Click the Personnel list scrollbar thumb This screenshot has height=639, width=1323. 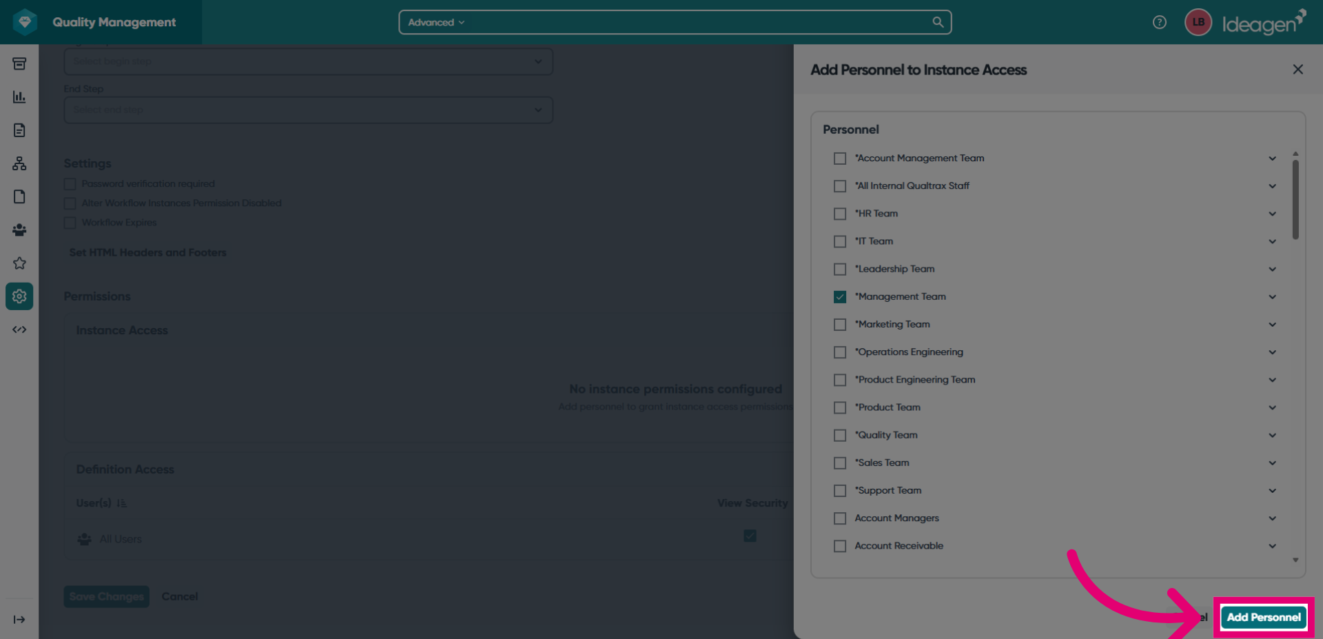click(x=1295, y=200)
